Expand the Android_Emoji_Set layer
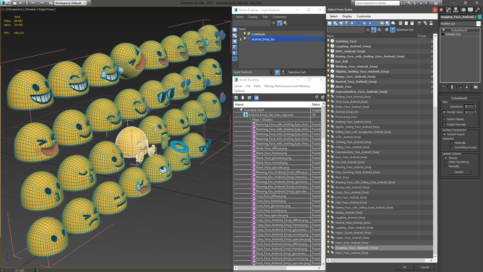483x272 pixels. 241,39
